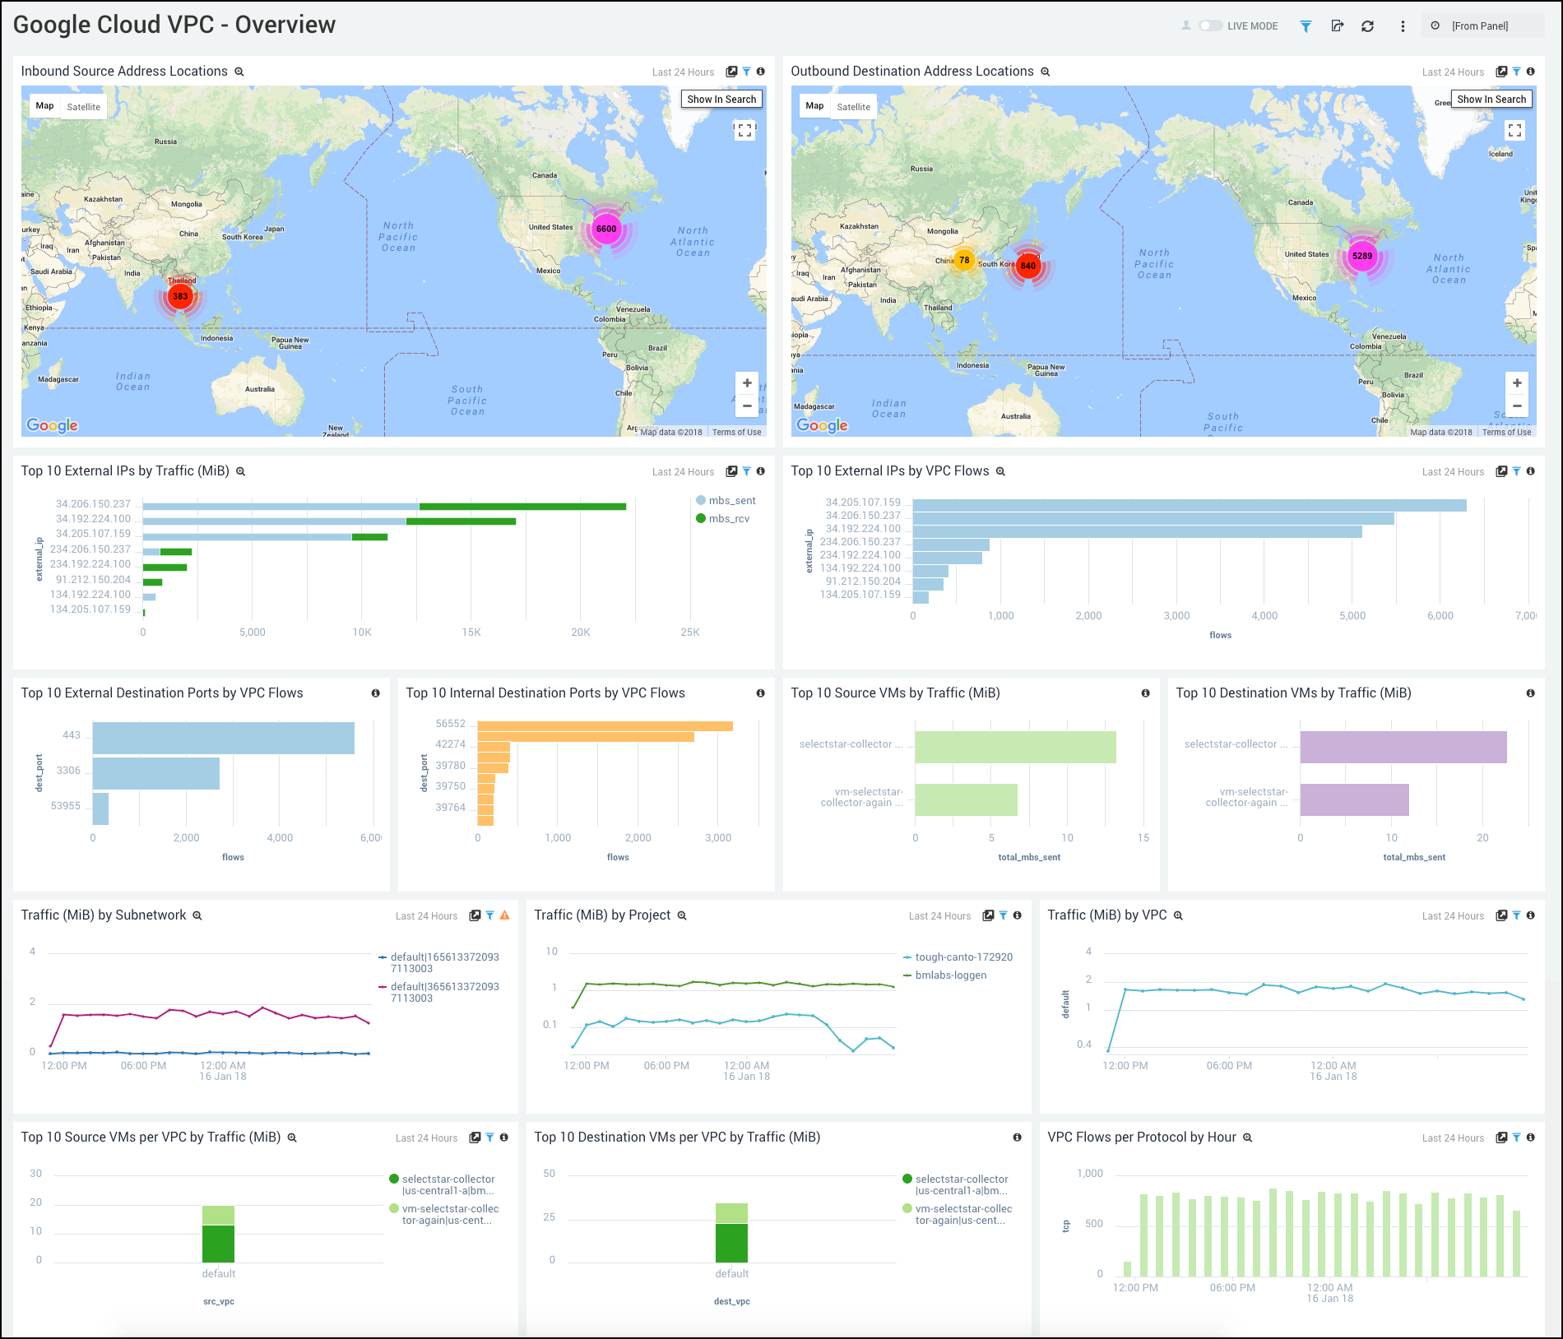Click Show In Search on the outbound map
1563x1339 pixels.
pyautogui.click(x=1491, y=100)
